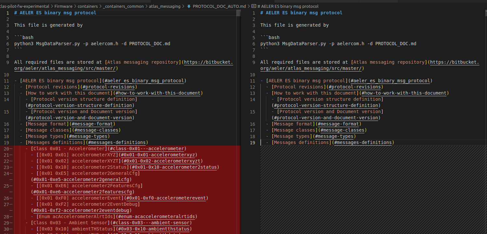Click the python3 MsgDataParser.py command in left pane

click(92, 44)
